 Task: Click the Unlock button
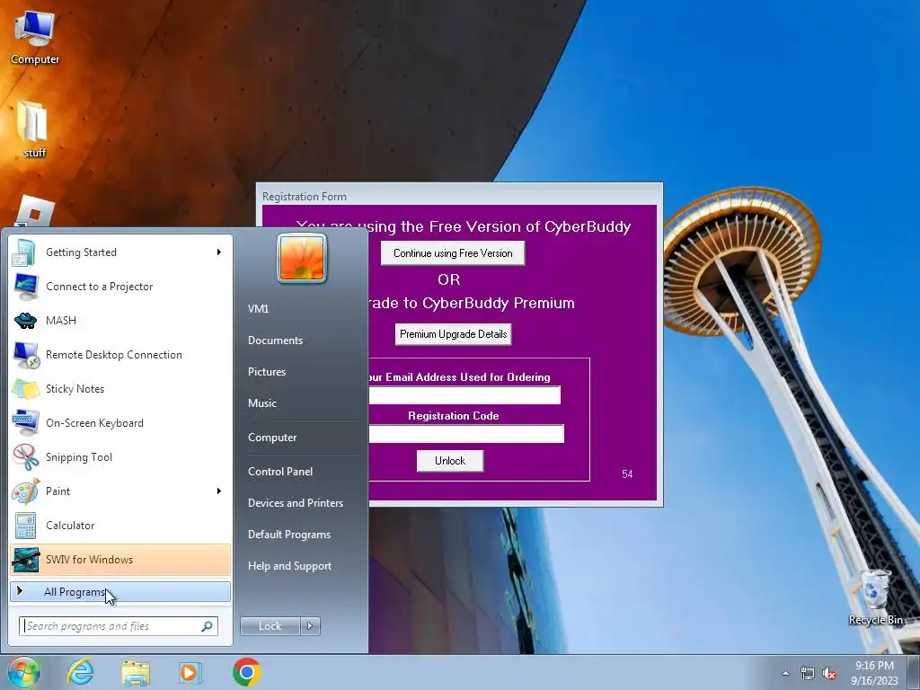(x=450, y=461)
